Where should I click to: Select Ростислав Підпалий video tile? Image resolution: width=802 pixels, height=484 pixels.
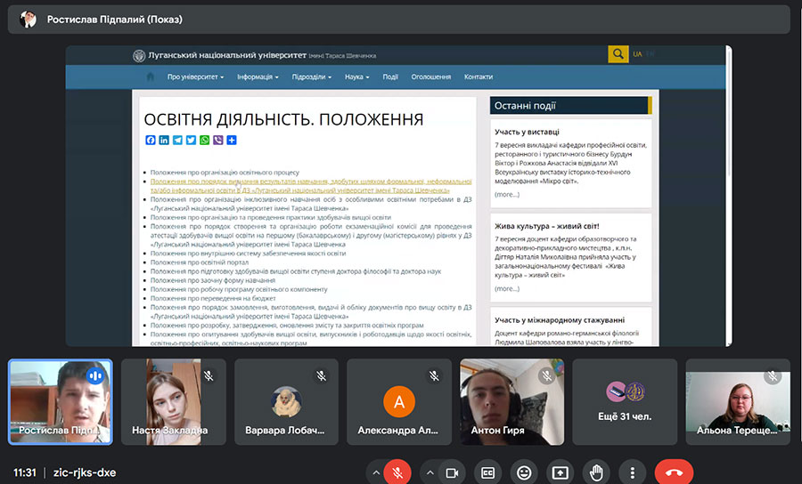[x=61, y=402]
